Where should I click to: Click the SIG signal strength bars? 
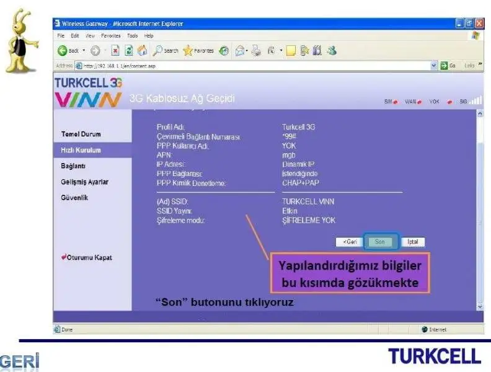point(476,100)
